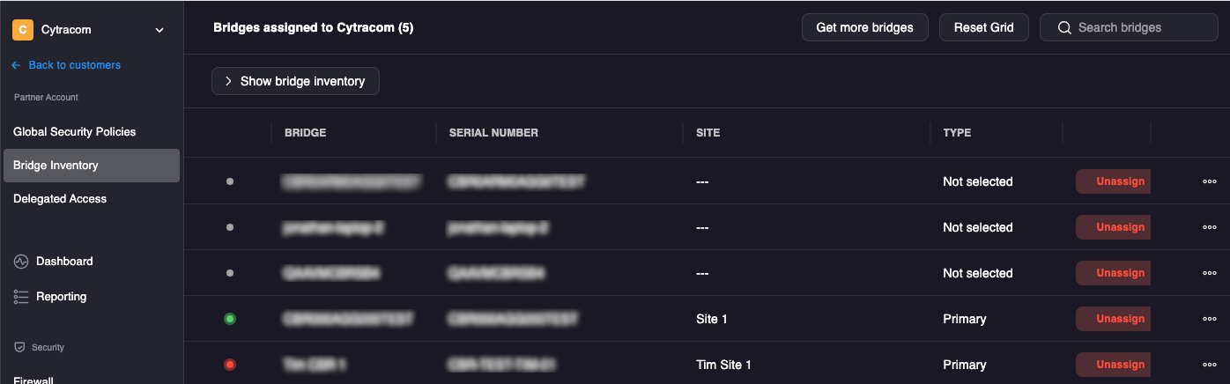The width and height of the screenshot is (1230, 384).
Task: Open the three-dot menu for the Tim Site 1 row
Action: pyautogui.click(x=1209, y=365)
